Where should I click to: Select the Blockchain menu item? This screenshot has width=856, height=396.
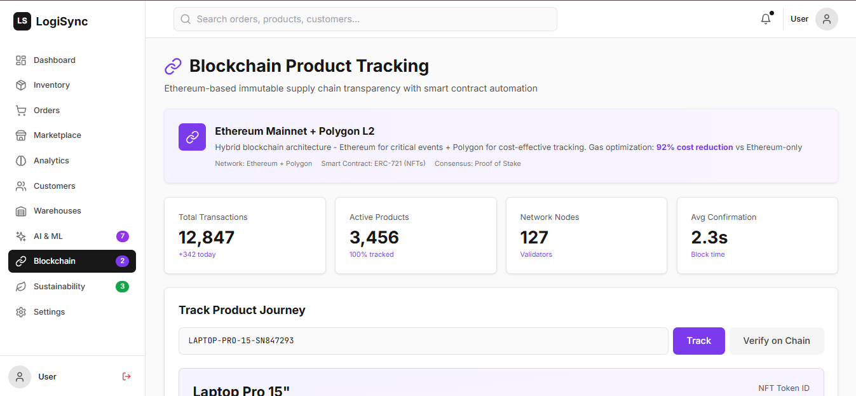(x=72, y=261)
